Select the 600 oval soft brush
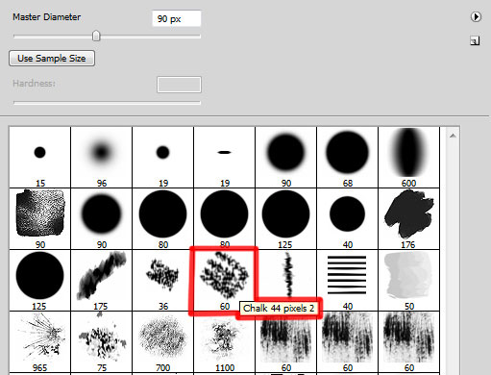Image resolution: width=491 pixels, height=375 pixels. coord(408,157)
